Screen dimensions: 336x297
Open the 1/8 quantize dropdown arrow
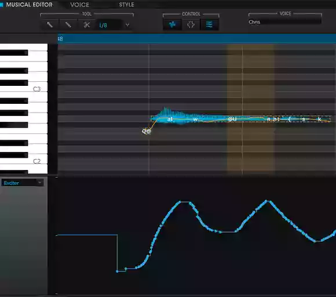pyautogui.click(x=127, y=25)
